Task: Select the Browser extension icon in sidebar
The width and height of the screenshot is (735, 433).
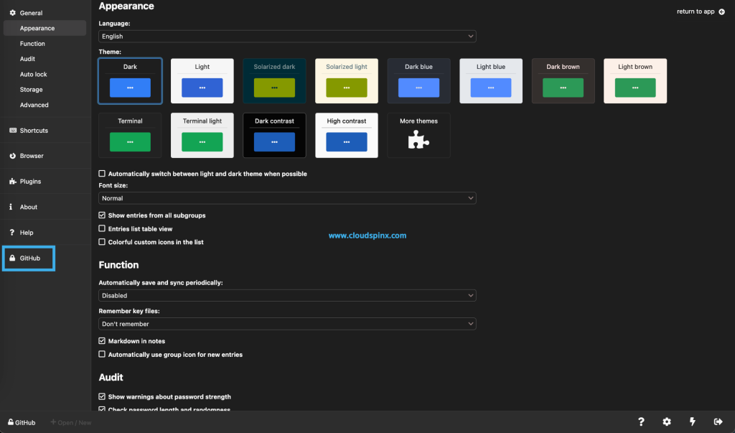Action: coord(11,156)
